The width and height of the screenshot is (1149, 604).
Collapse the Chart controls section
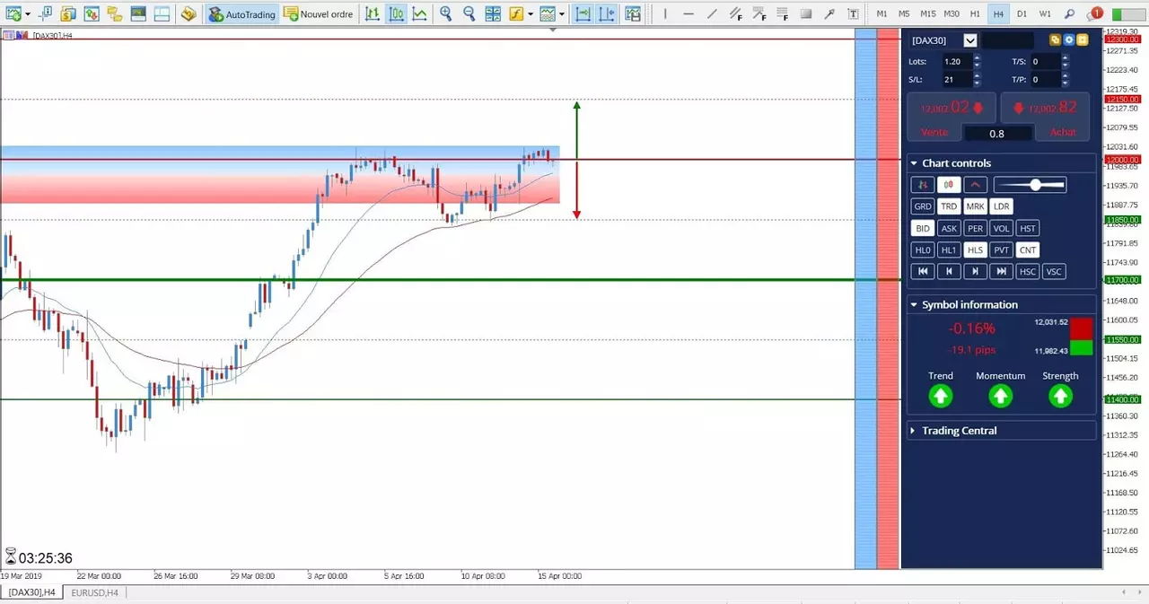click(x=914, y=163)
